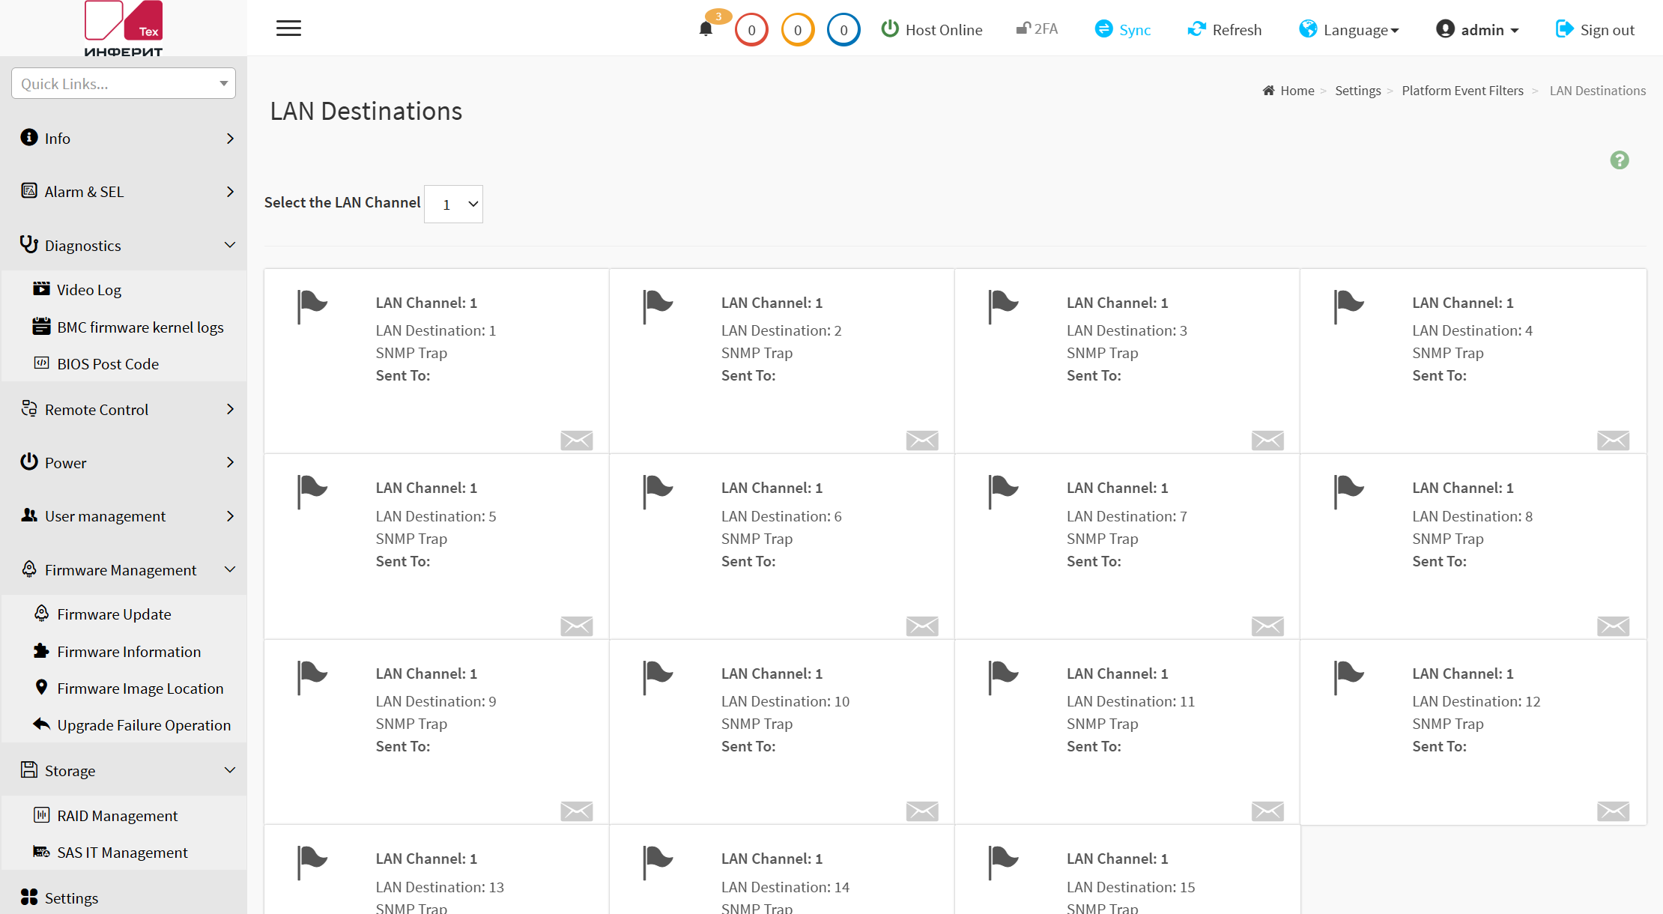Click the orange warning alerts counter
1663x914 pixels.
798,30
